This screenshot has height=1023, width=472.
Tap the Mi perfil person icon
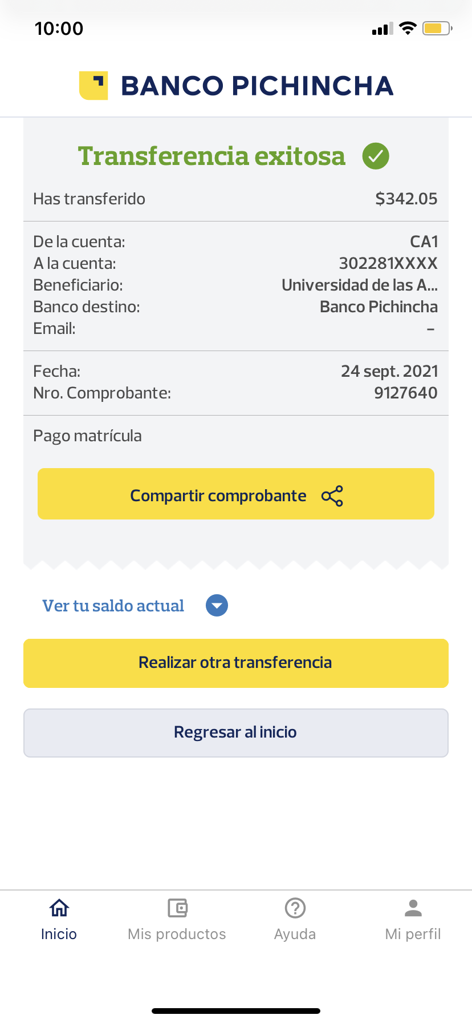pos(413,908)
